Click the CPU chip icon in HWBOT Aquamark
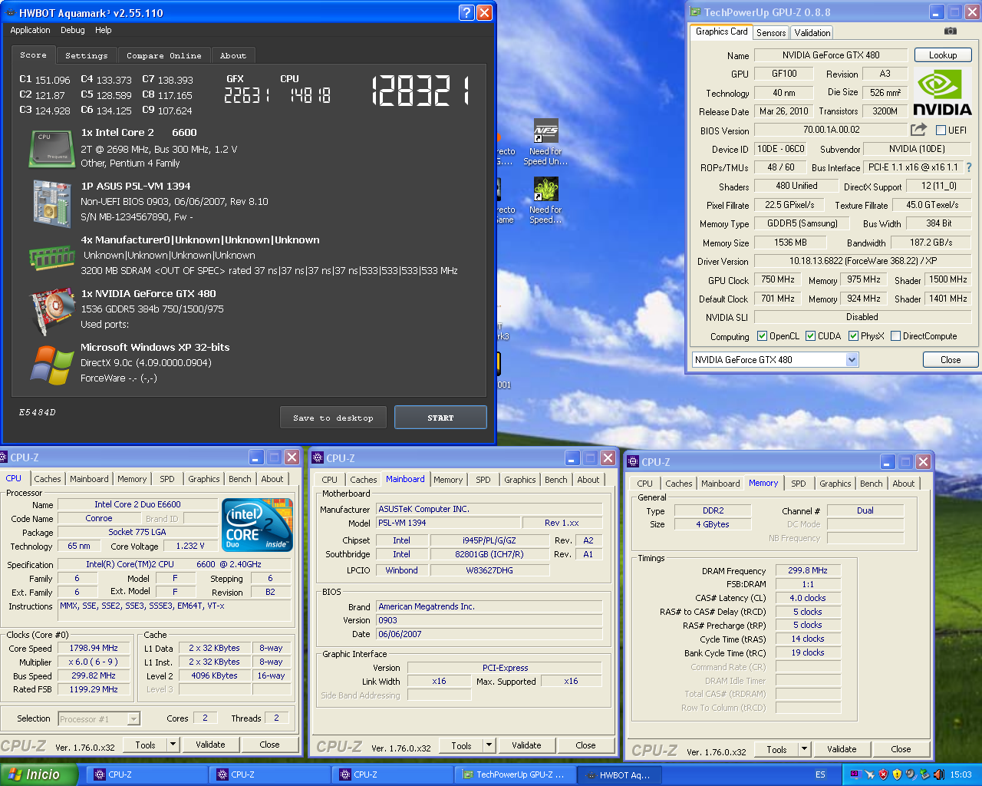This screenshot has width=982, height=786. (51, 148)
